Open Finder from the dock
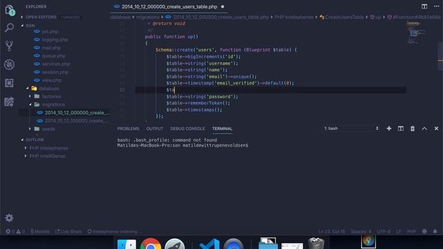The height and width of the screenshot is (249, 443). [x=127, y=244]
